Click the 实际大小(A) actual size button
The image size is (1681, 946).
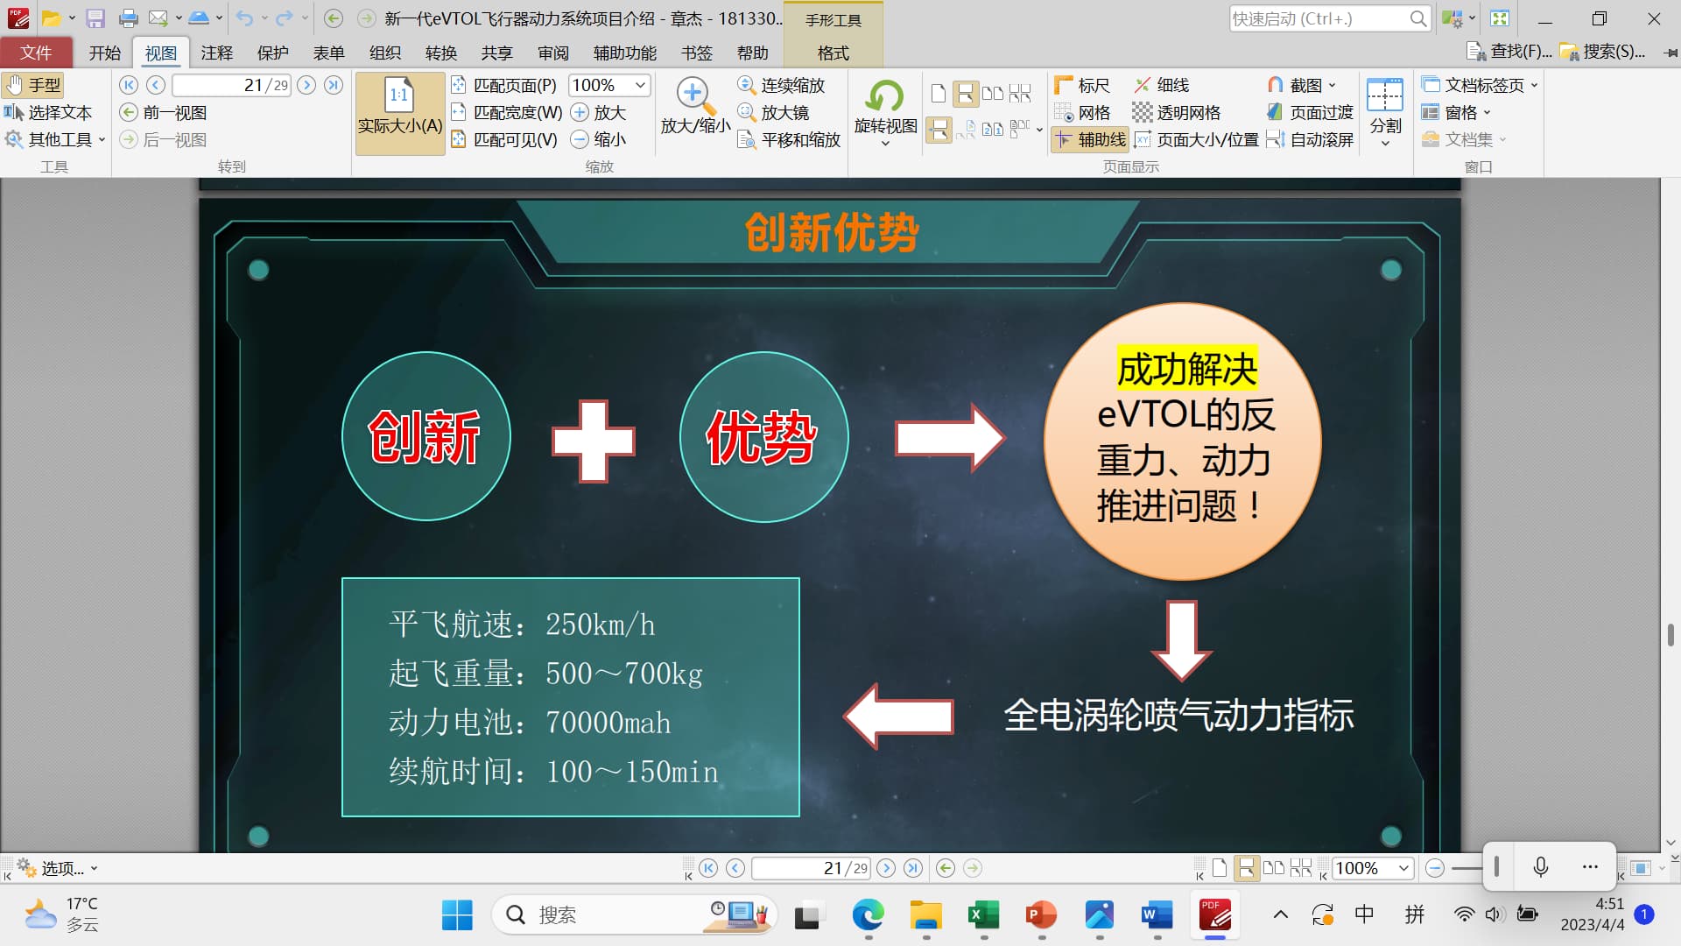tap(400, 114)
